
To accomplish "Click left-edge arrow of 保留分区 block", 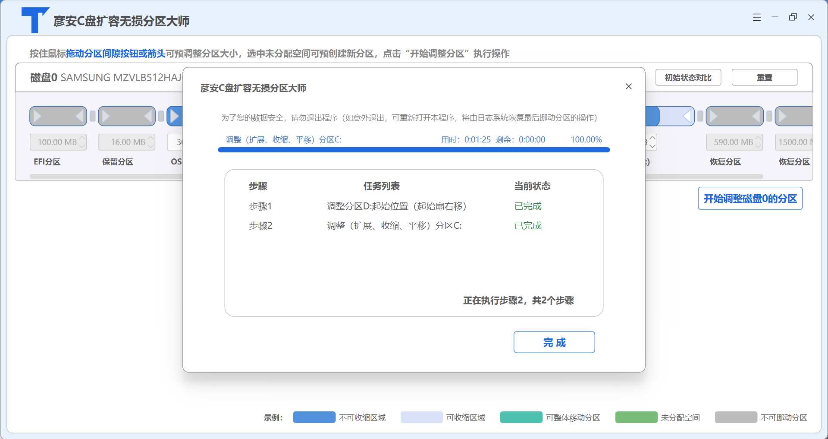I will (x=106, y=116).
